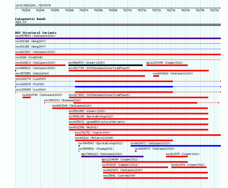The width and height of the screenshot is (228, 188).
Task: Open nsv6426473 (Sedlazeck2020) label
Action: point(150,143)
